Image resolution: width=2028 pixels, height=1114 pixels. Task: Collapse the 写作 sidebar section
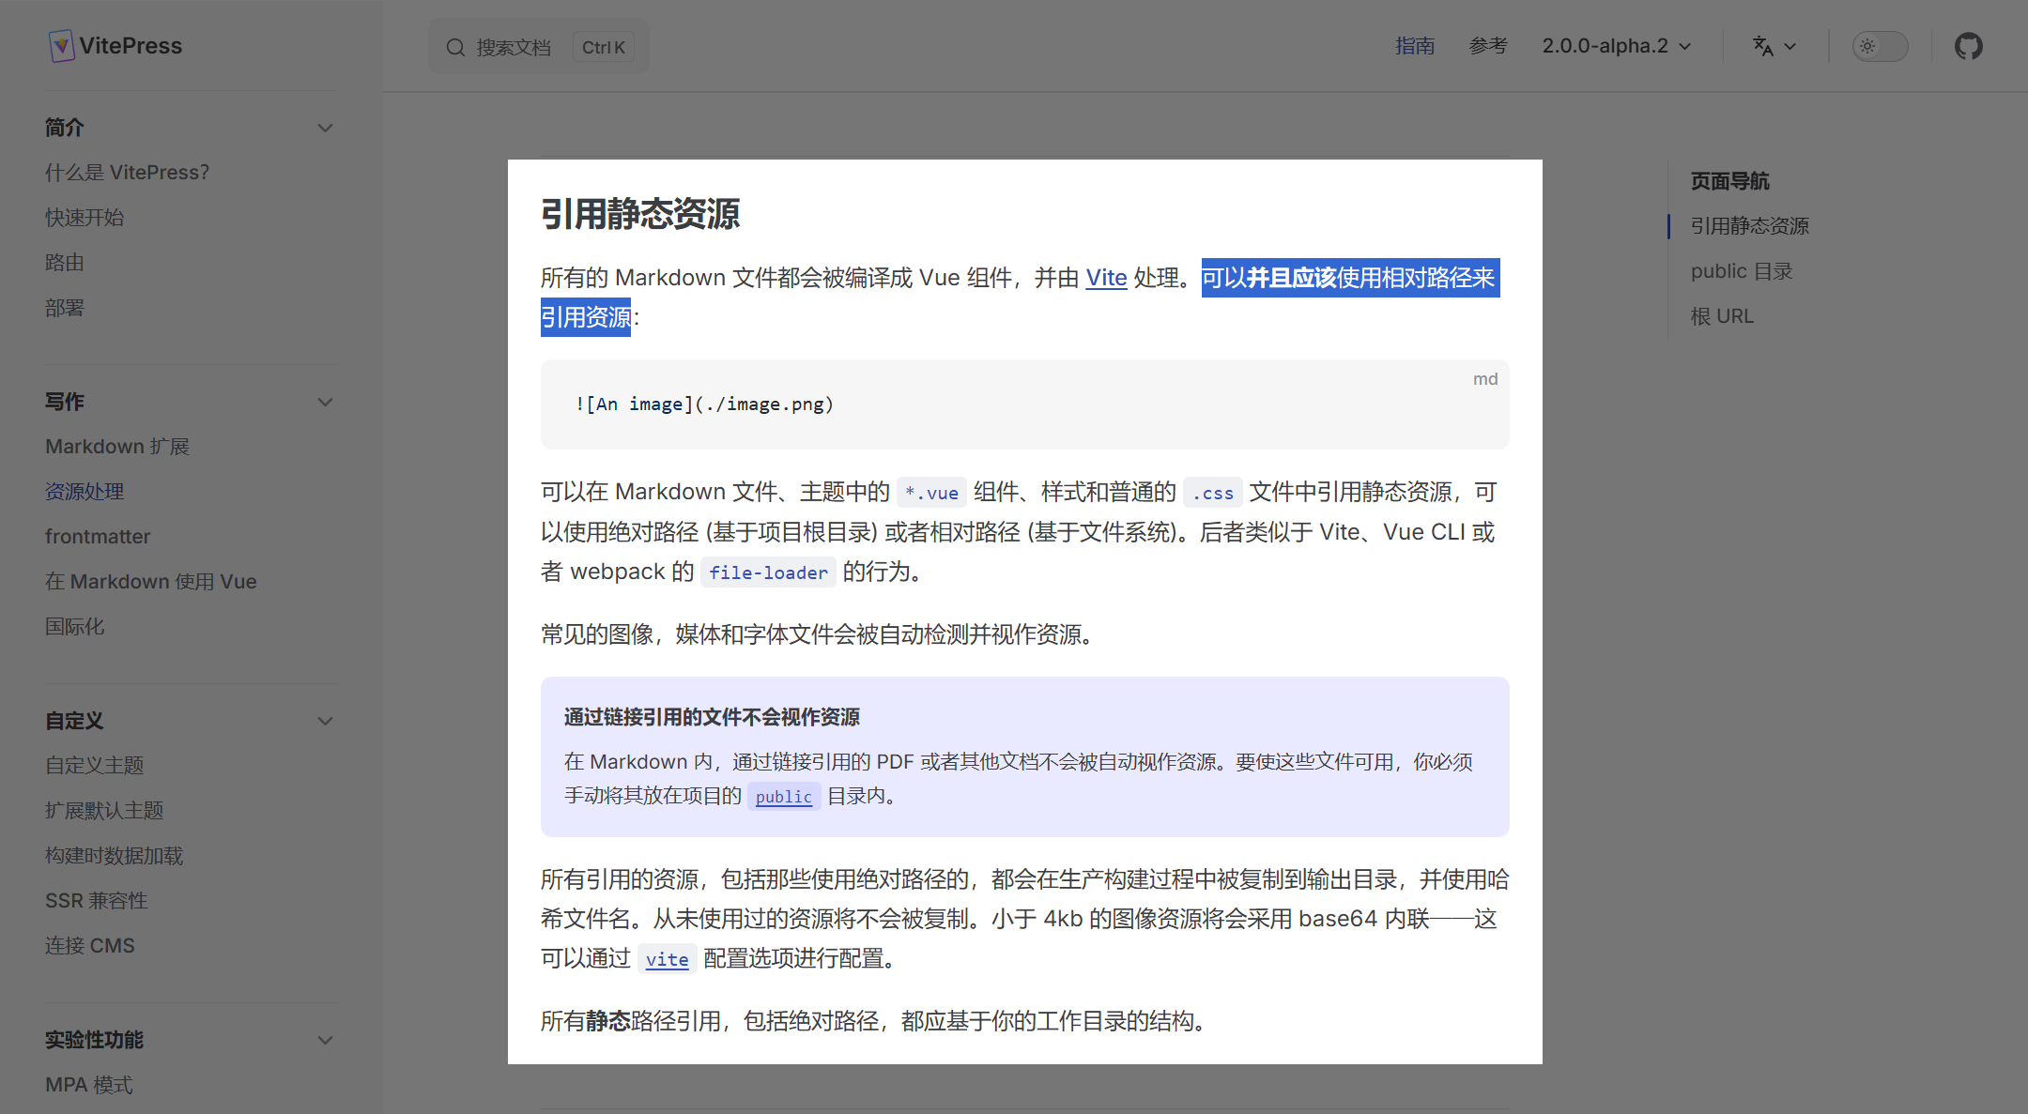coord(325,402)
